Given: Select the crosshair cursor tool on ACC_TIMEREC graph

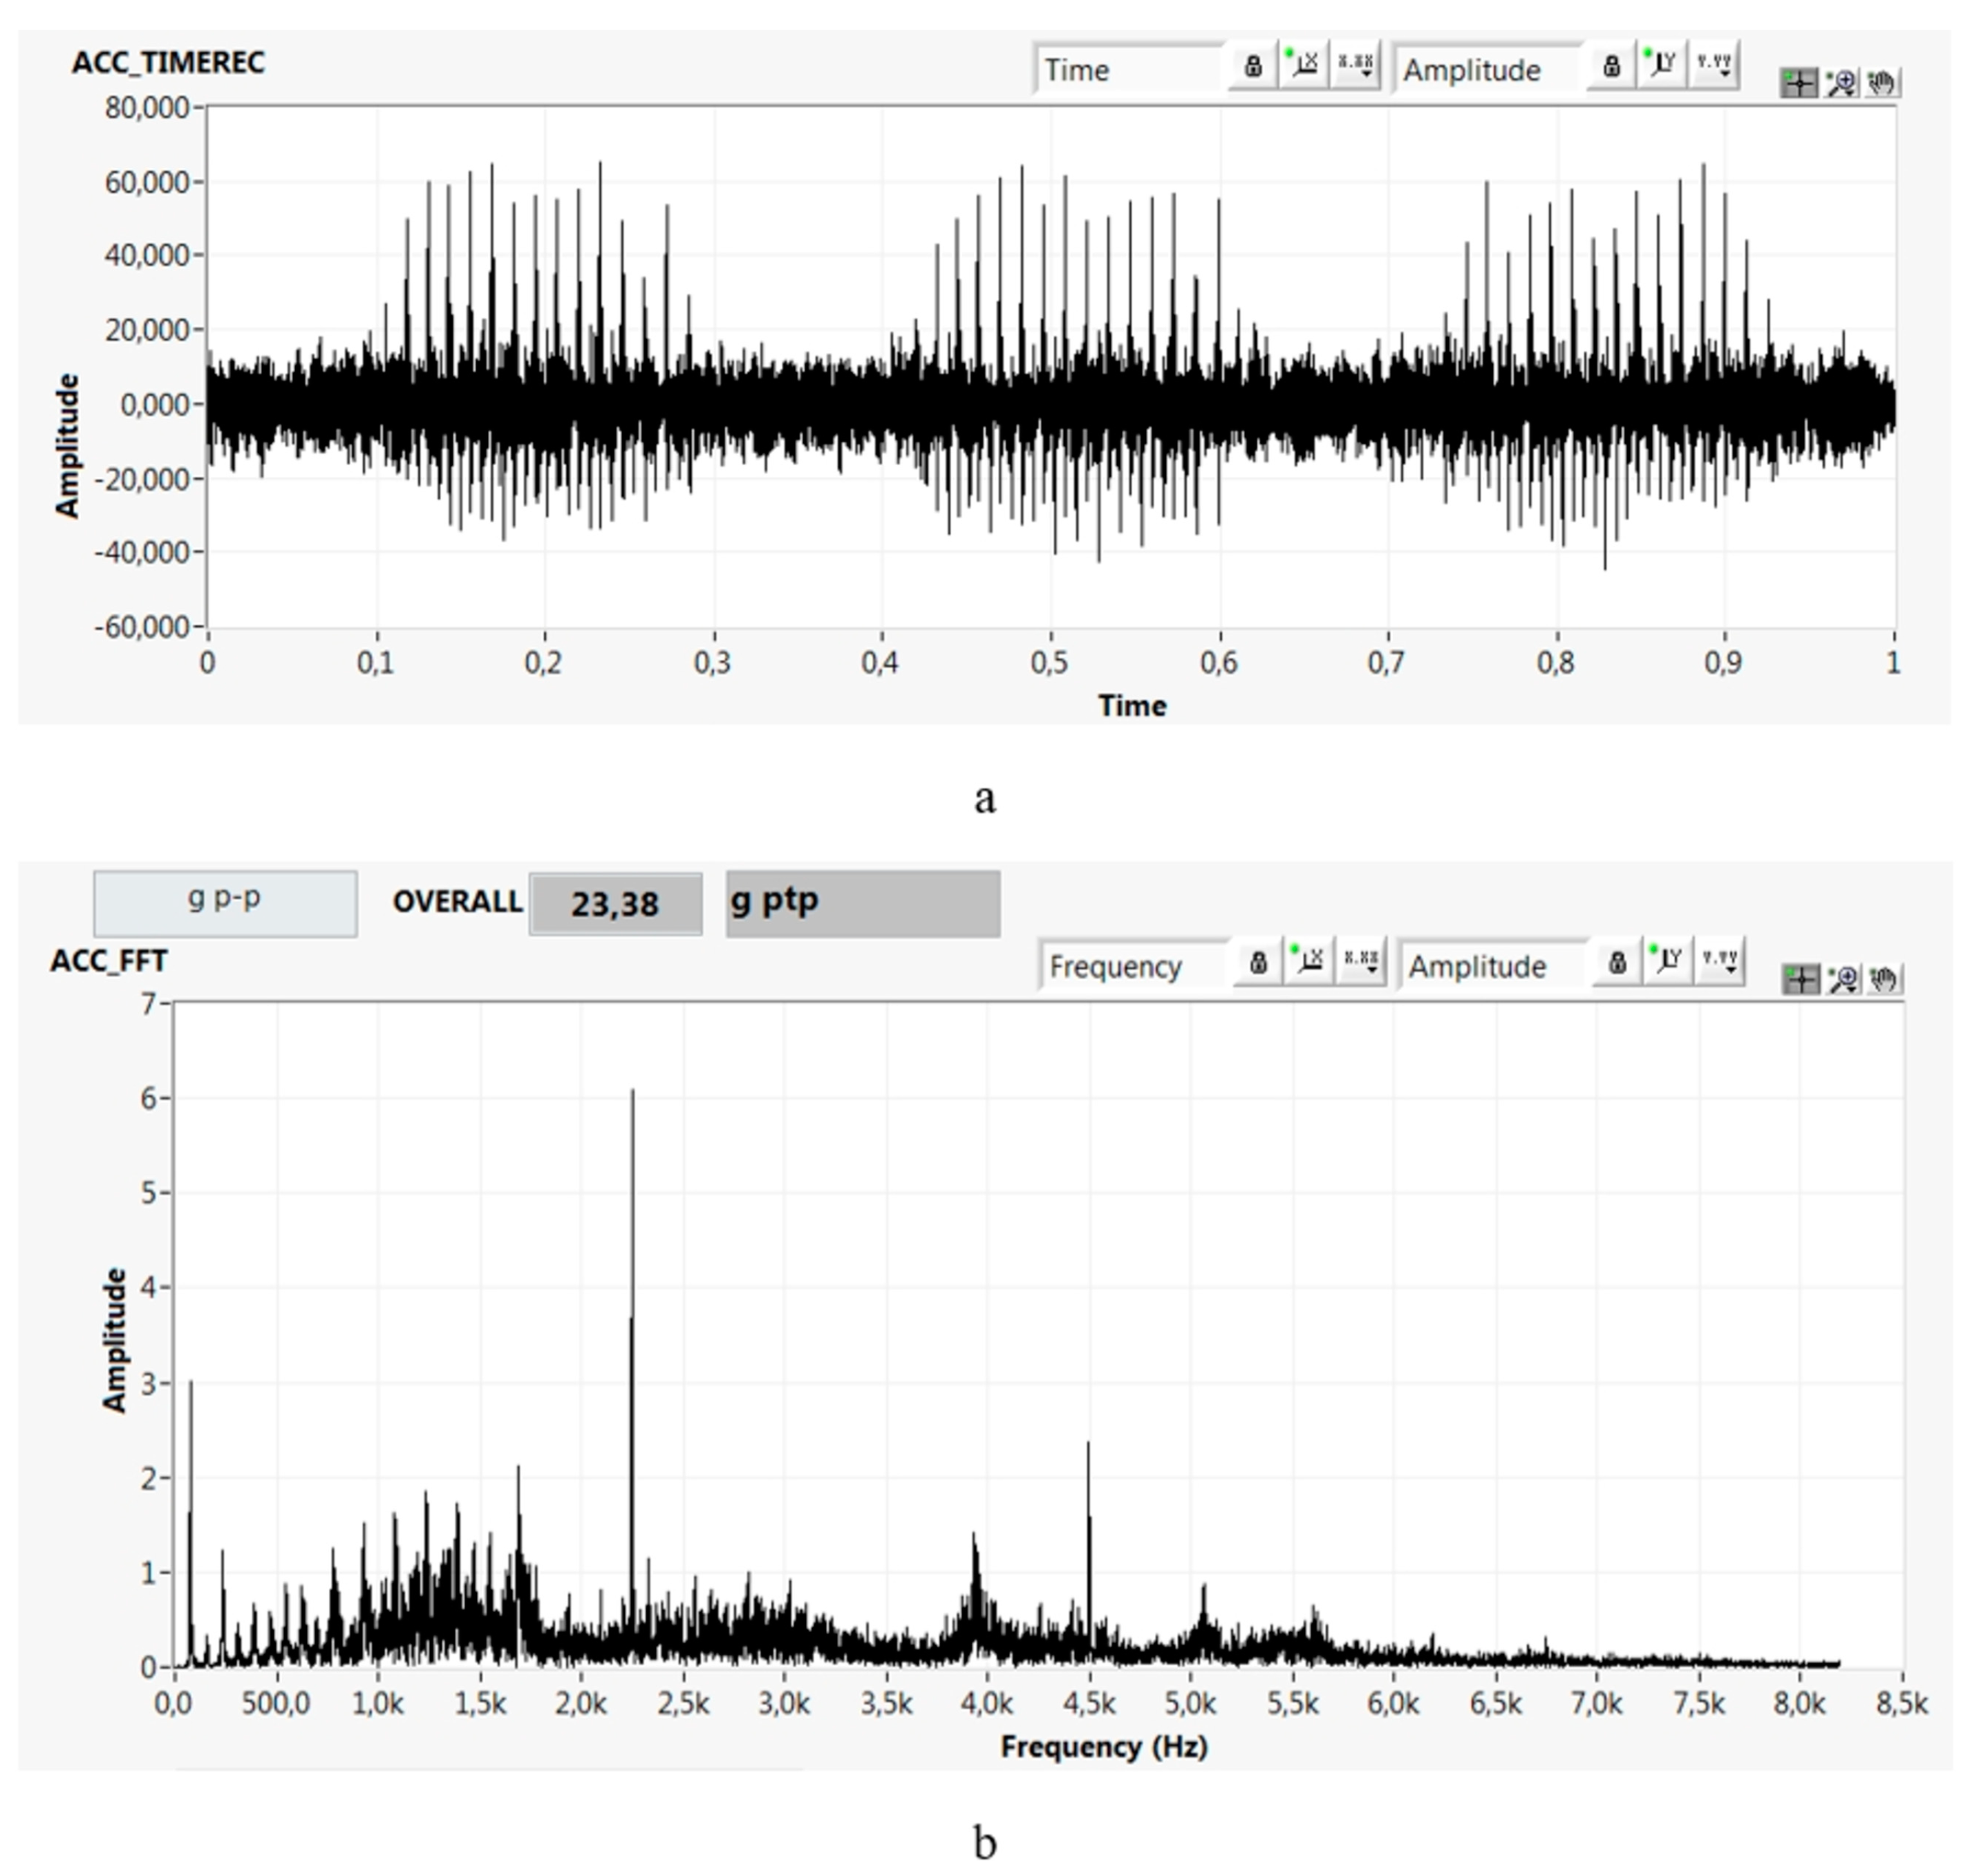Looking at the screenshot, I should click(x=1799, y=83).
